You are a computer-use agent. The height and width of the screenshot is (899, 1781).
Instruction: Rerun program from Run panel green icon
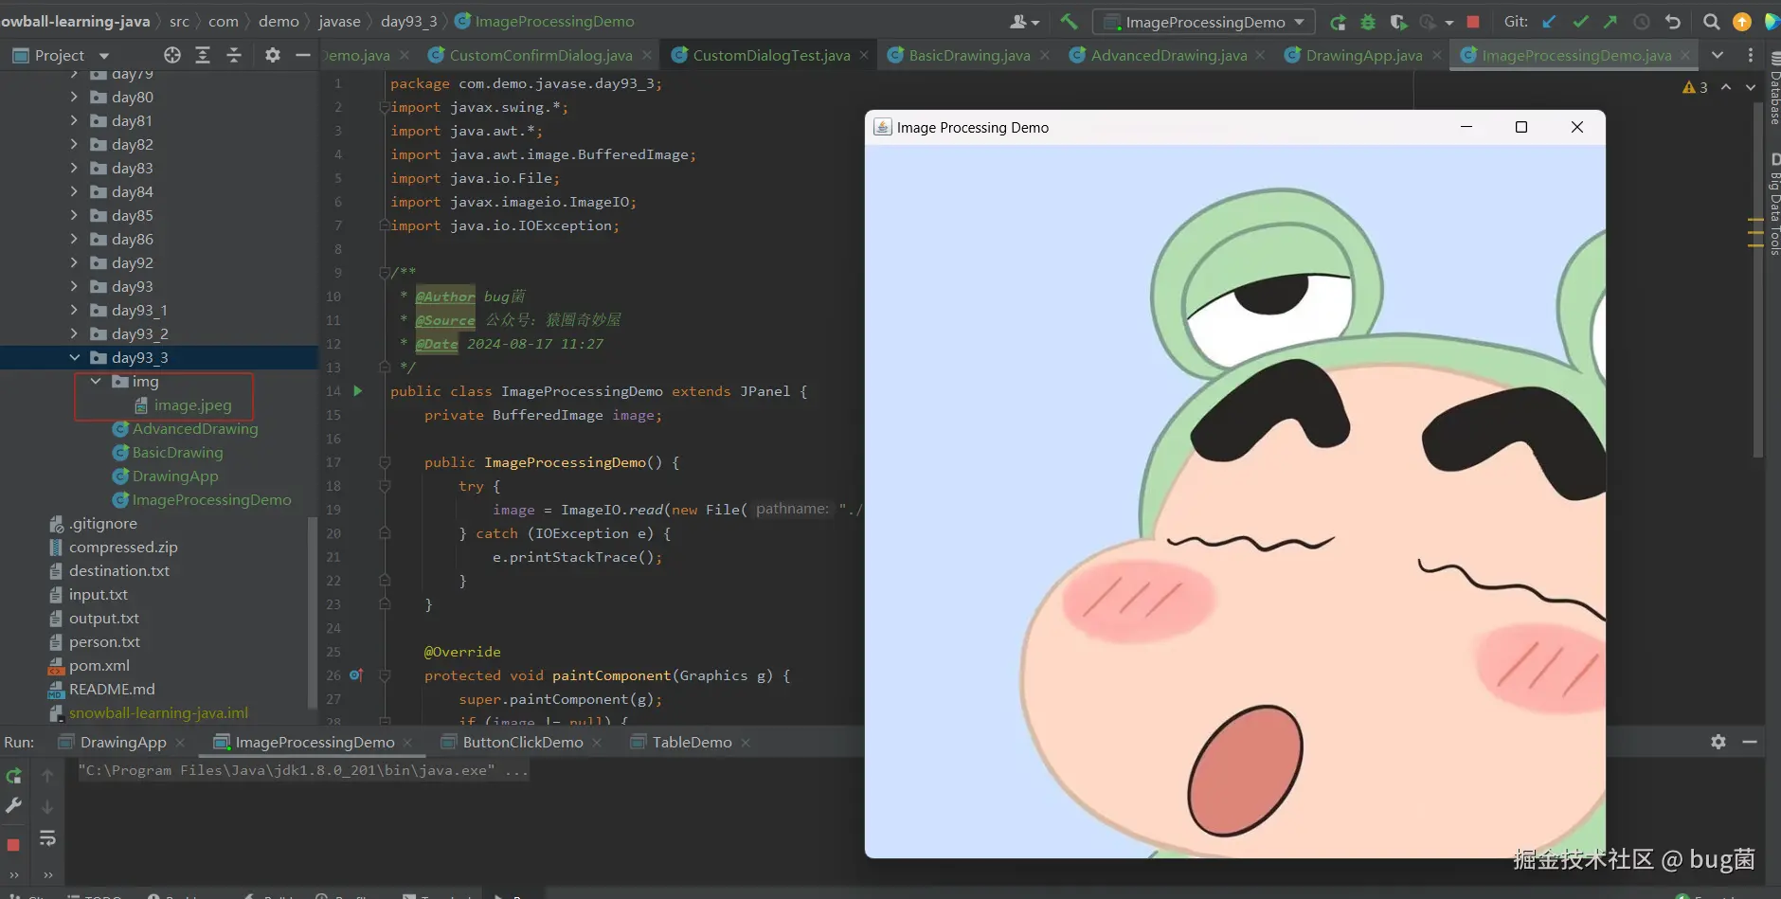click(13, 776)
